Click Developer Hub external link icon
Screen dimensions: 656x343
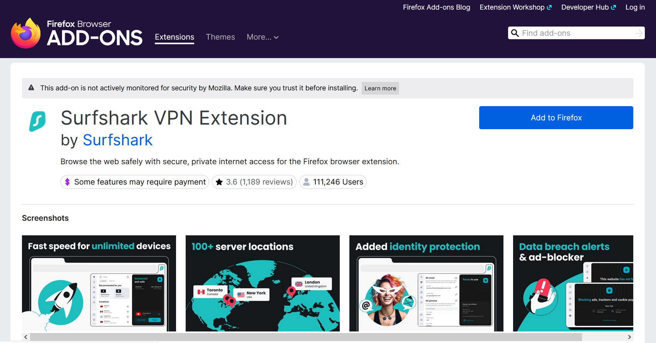pyautogui.click(x=614, y=7)
